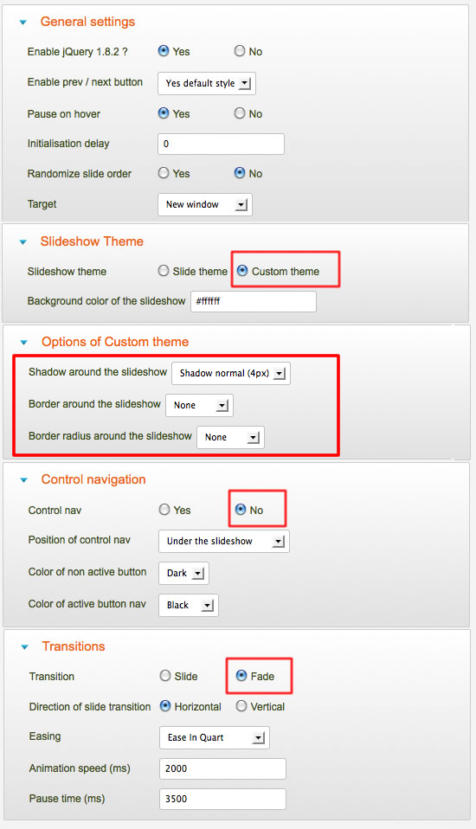Open the Target New window dropdown
The width and height of the screenshot is (476, 829).
(x=205, y=204)
